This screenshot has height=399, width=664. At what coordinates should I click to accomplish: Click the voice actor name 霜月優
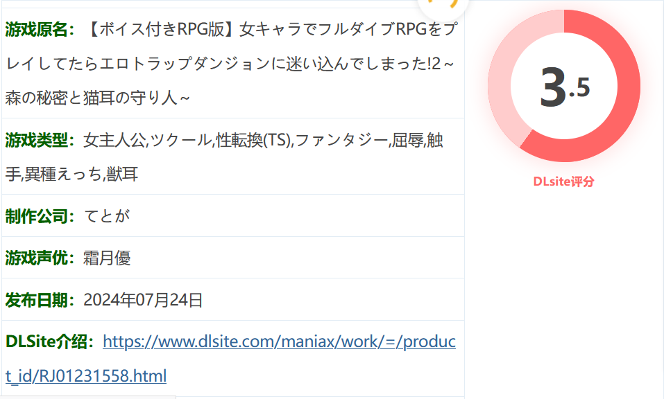(107, 258)
